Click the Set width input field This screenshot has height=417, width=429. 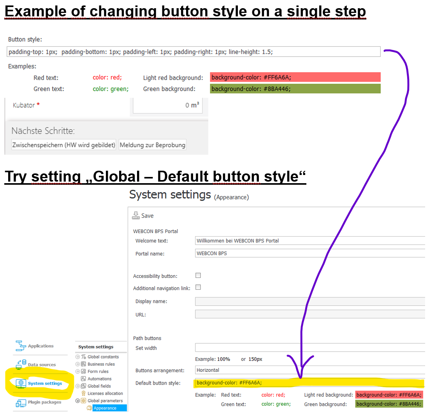click(x=310, y=347)
